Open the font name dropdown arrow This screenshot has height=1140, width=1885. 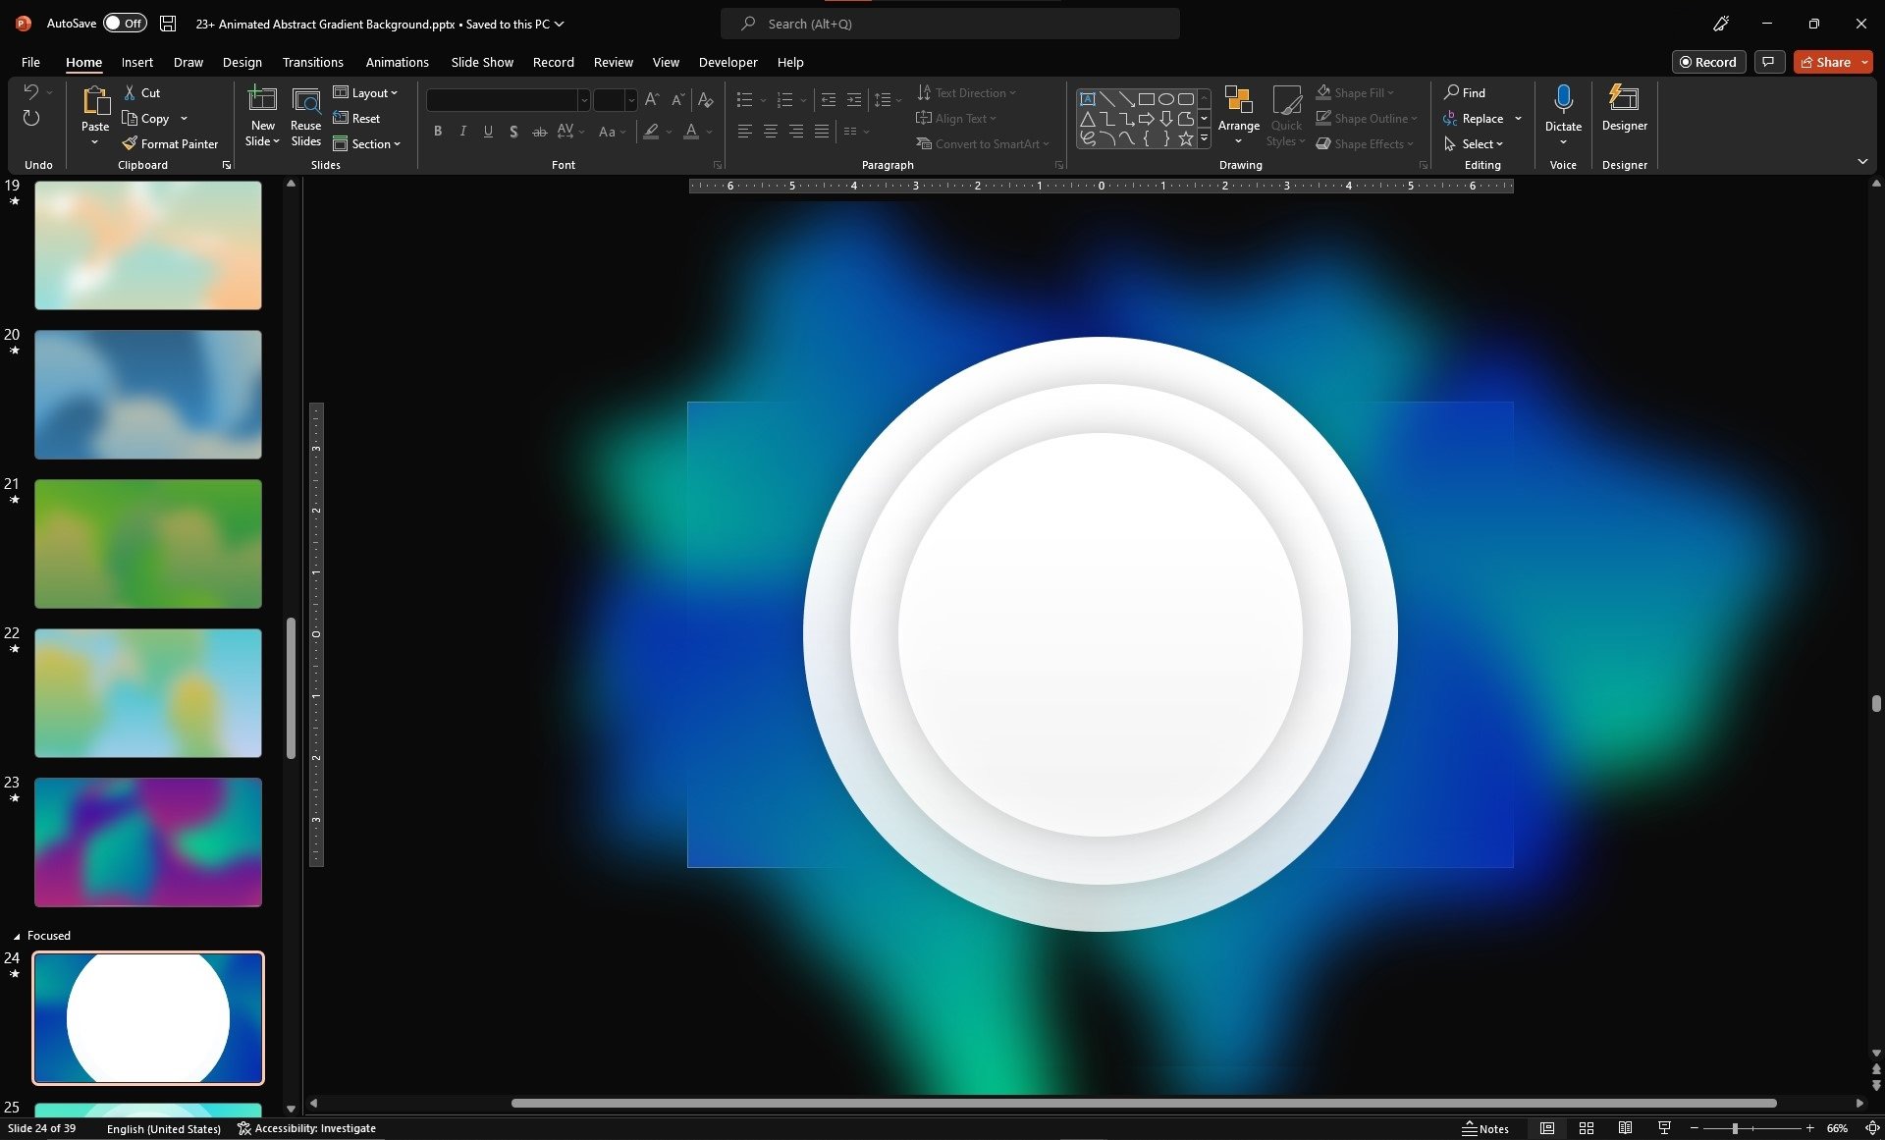[x=583, y=100]
